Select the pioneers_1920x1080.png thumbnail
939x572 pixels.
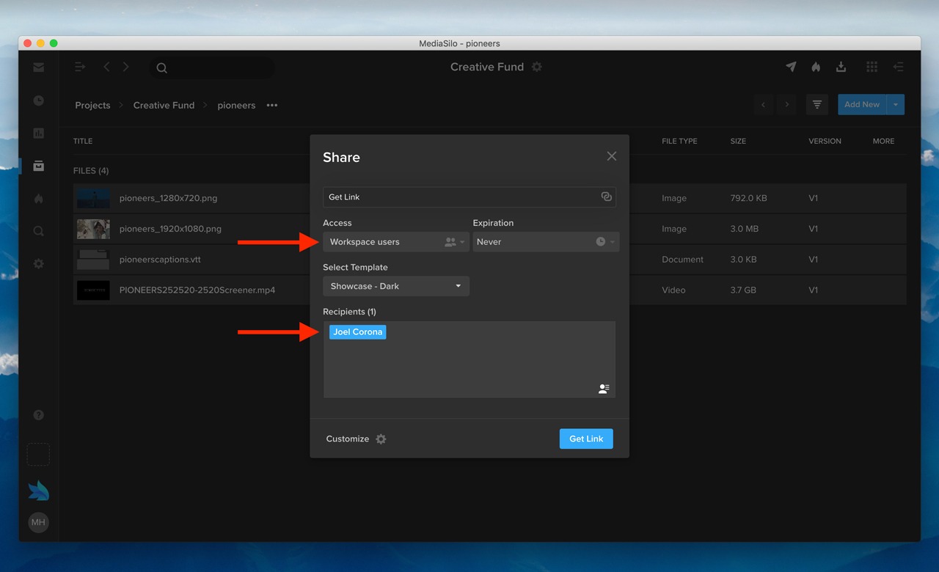(93, 229)
